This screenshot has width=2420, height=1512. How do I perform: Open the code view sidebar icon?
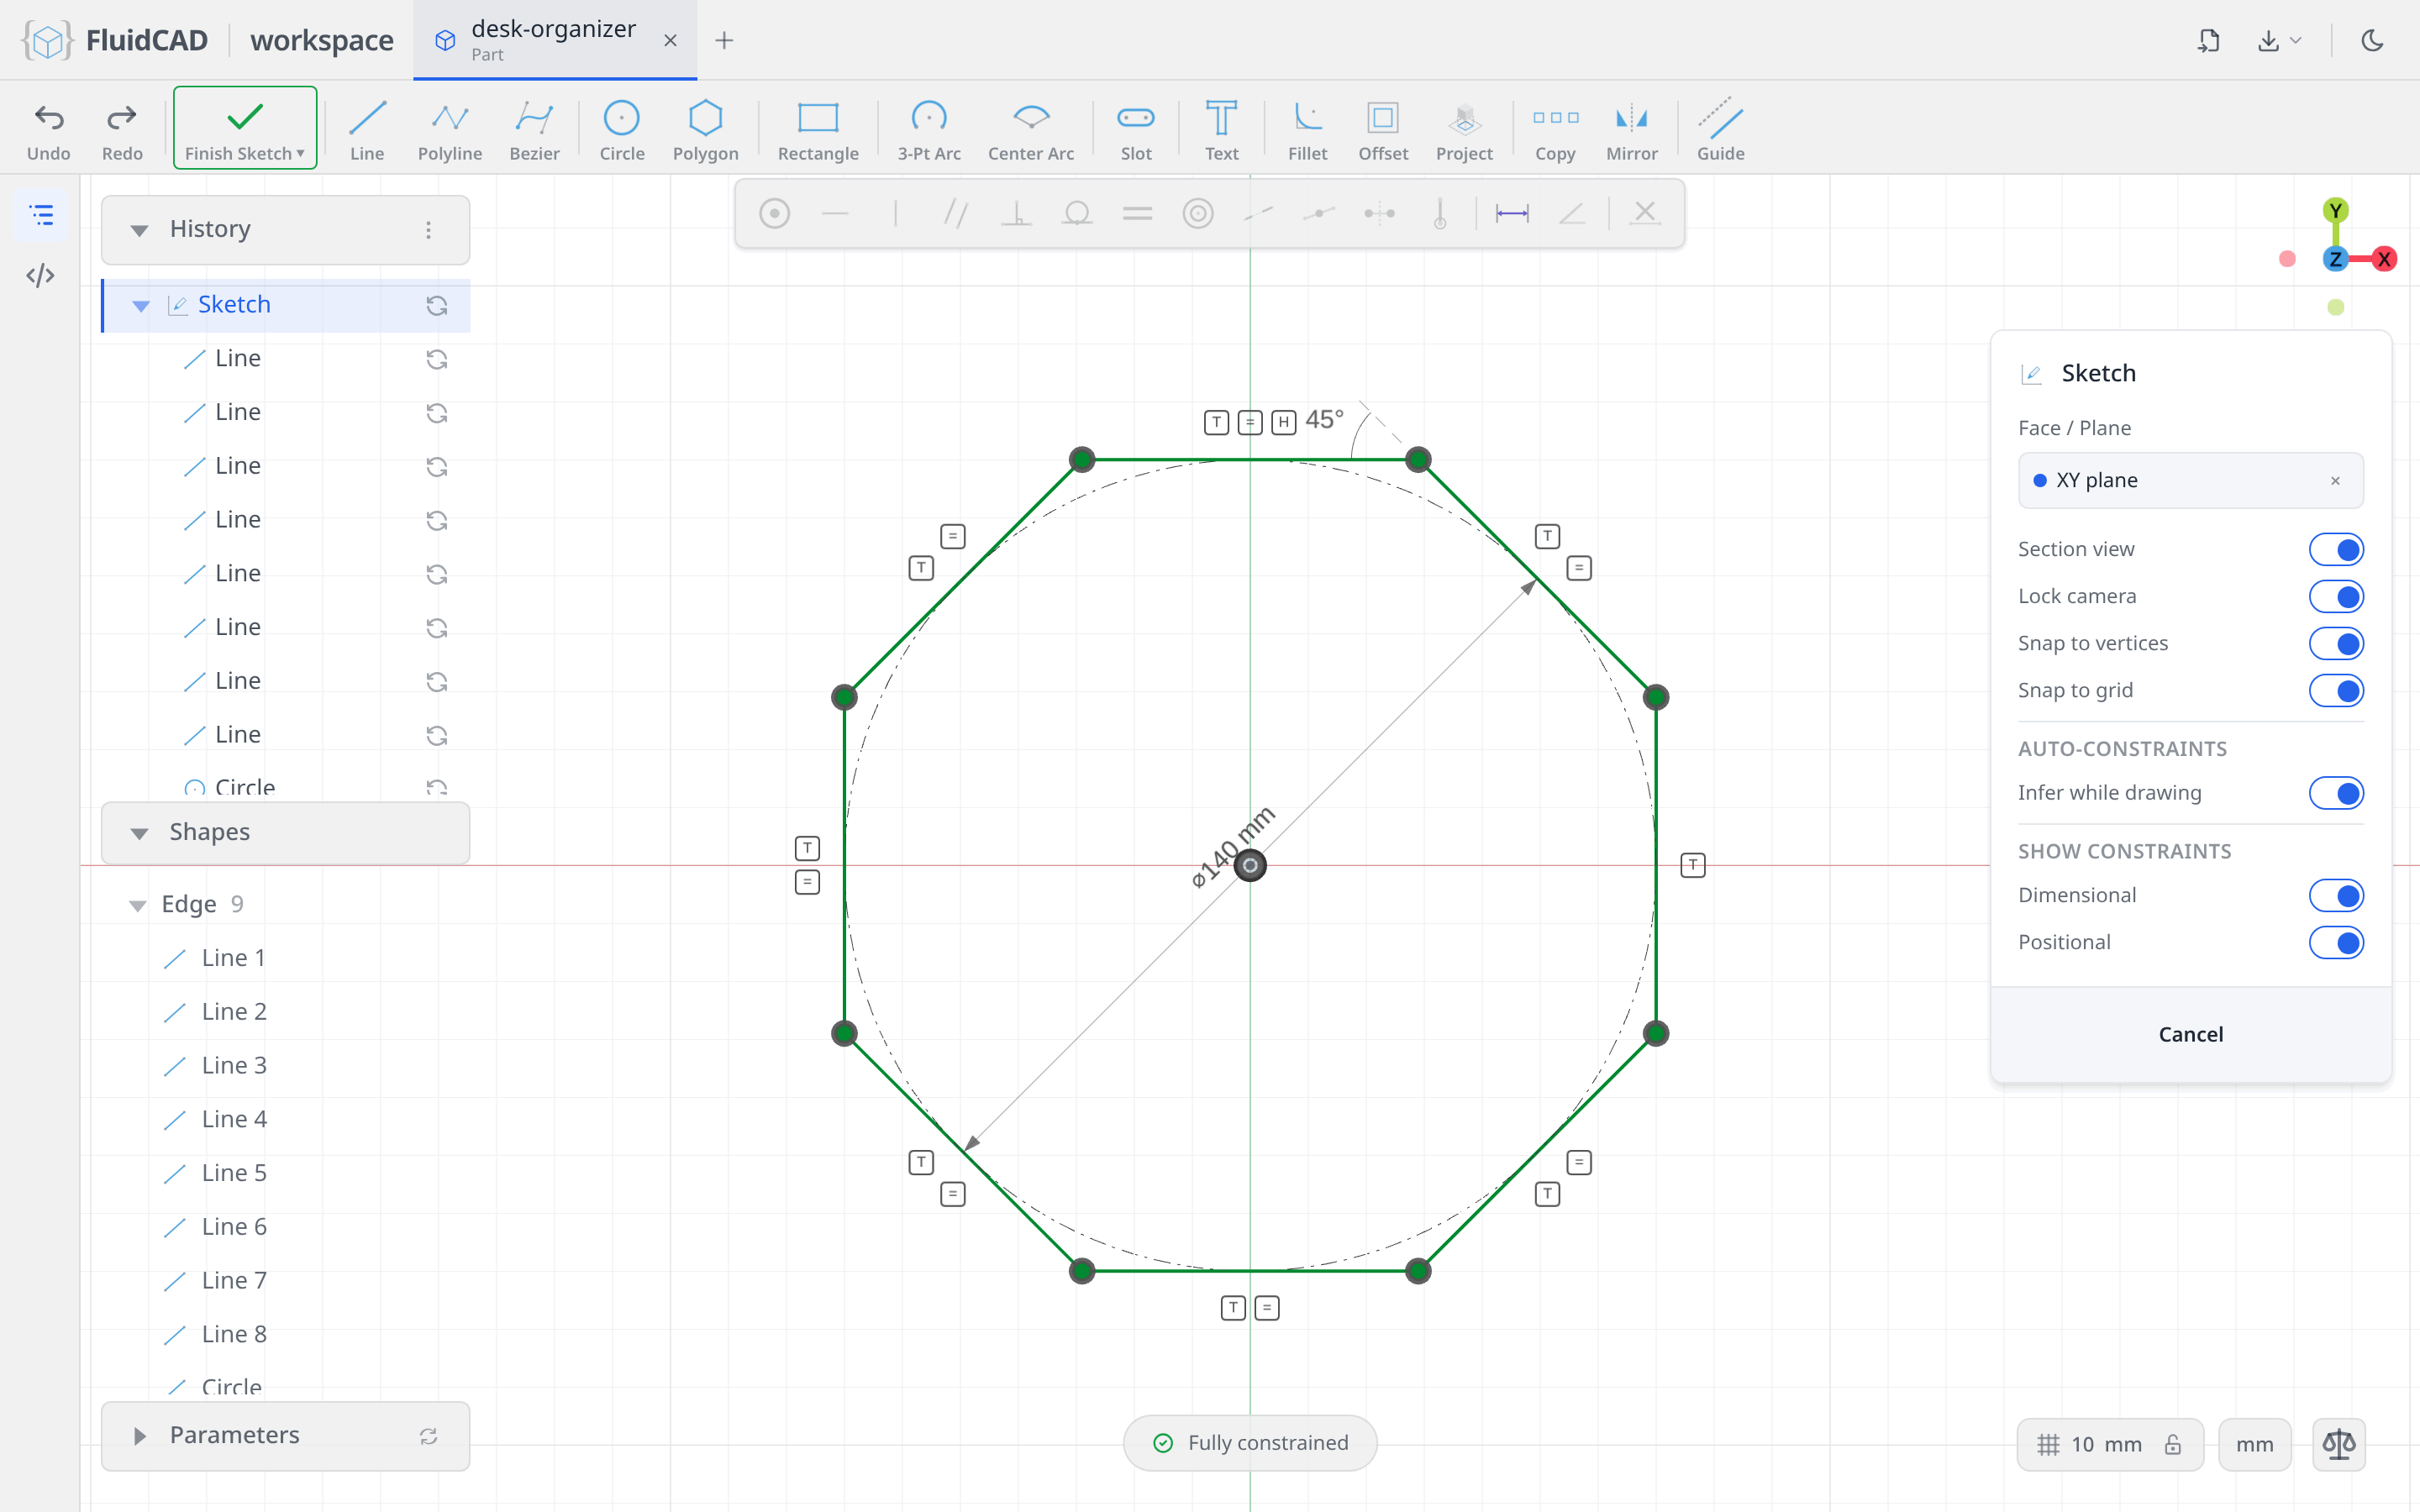(x=41, y=275)
